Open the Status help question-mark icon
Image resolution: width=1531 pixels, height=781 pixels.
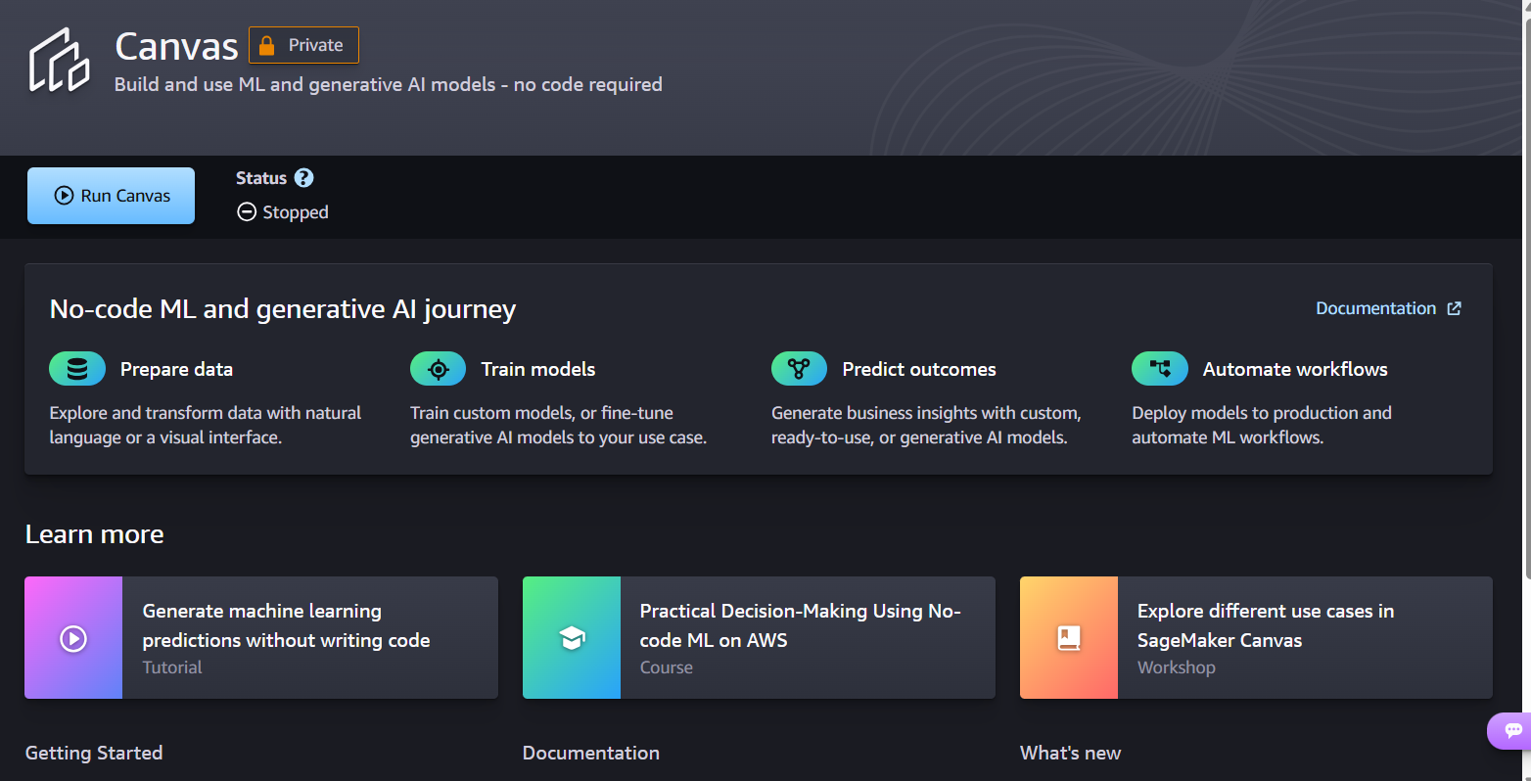coord(304,178)
